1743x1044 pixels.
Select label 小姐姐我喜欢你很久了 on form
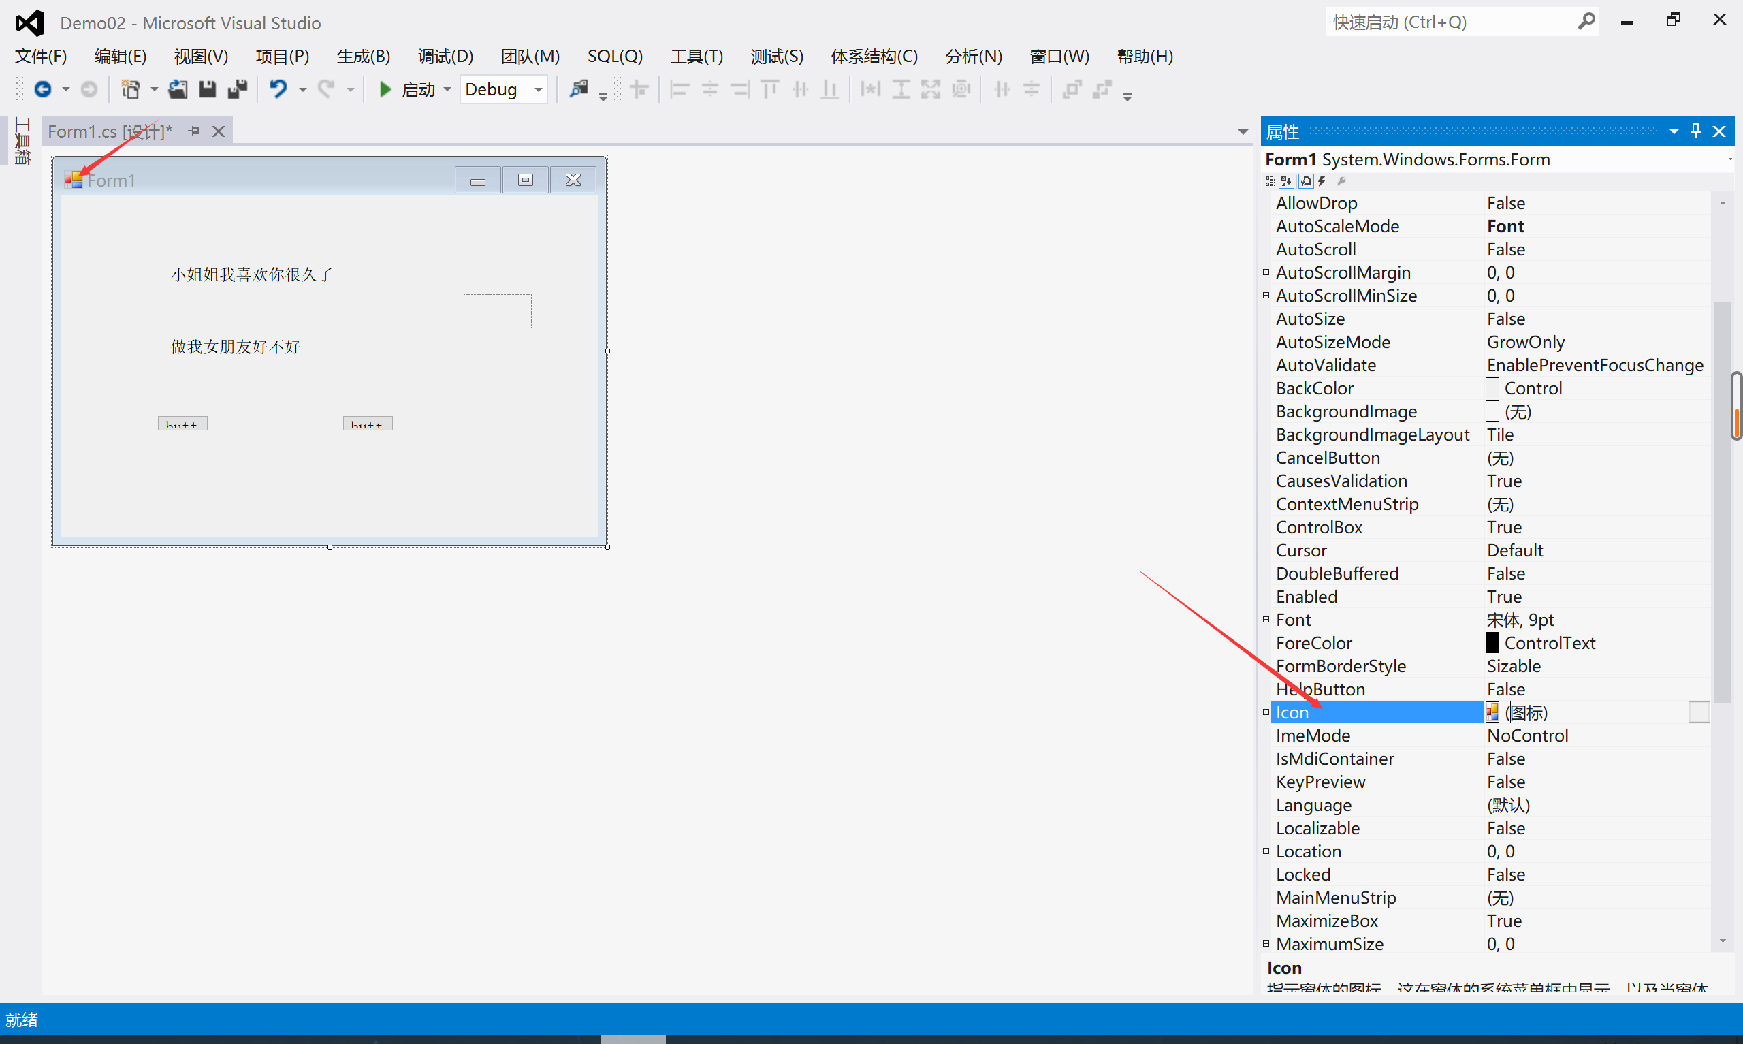click(252, 274)
